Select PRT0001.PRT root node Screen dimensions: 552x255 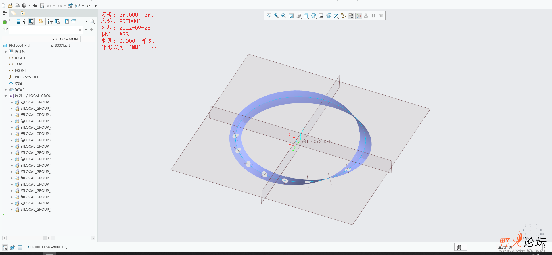coord(20,45)
